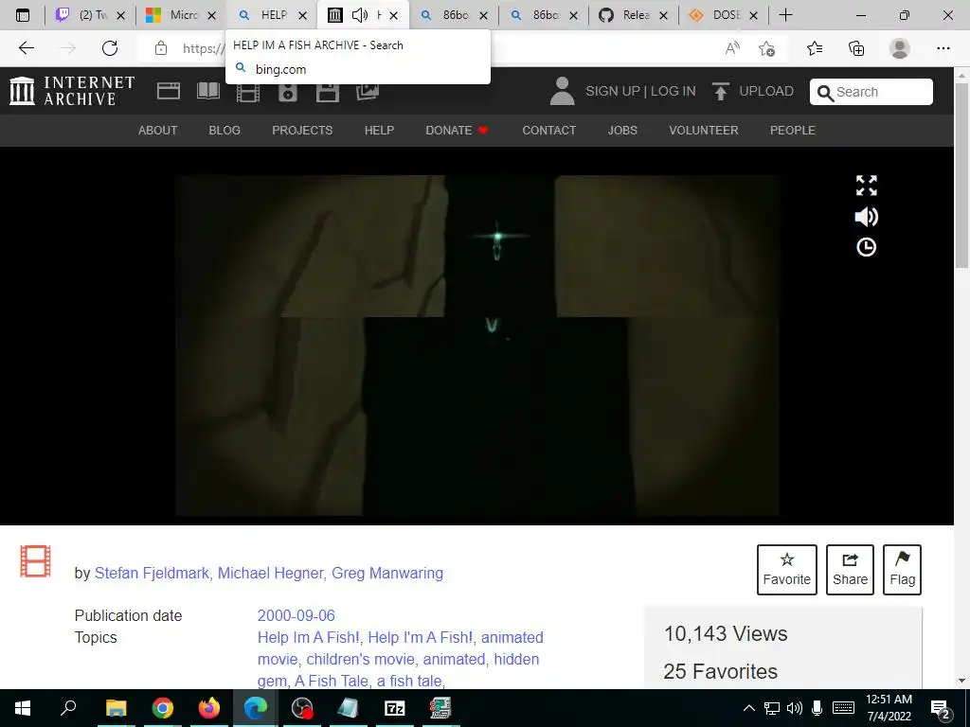Image resolution: width=970 pixels, height=727 pixels.
Task: Click the LOG IN link
Action: [674, 92]
